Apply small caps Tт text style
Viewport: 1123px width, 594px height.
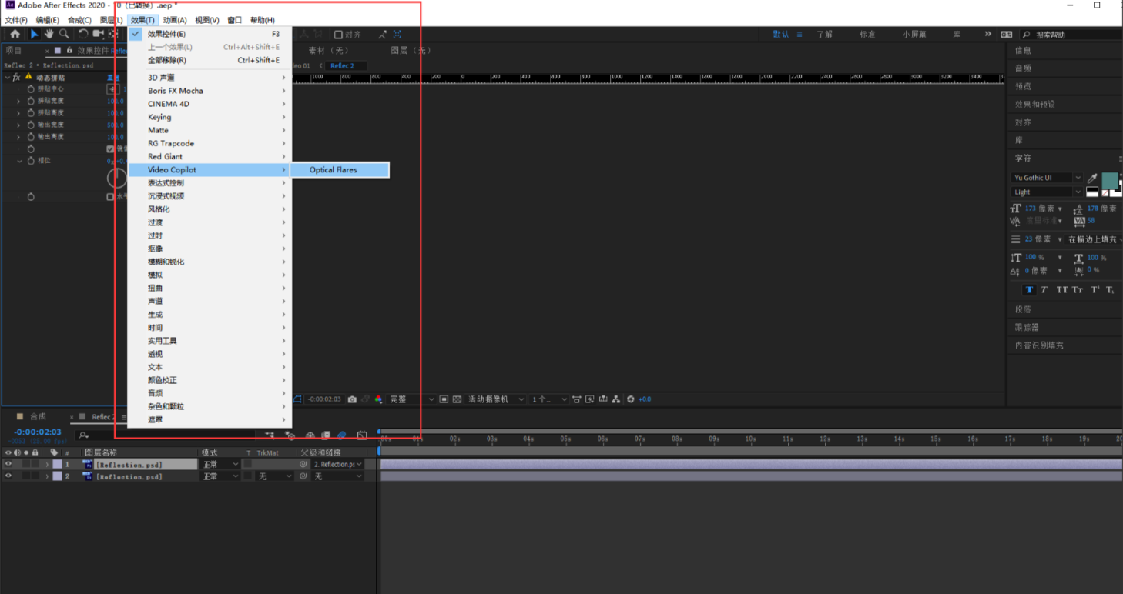[x=1078, y=290]
